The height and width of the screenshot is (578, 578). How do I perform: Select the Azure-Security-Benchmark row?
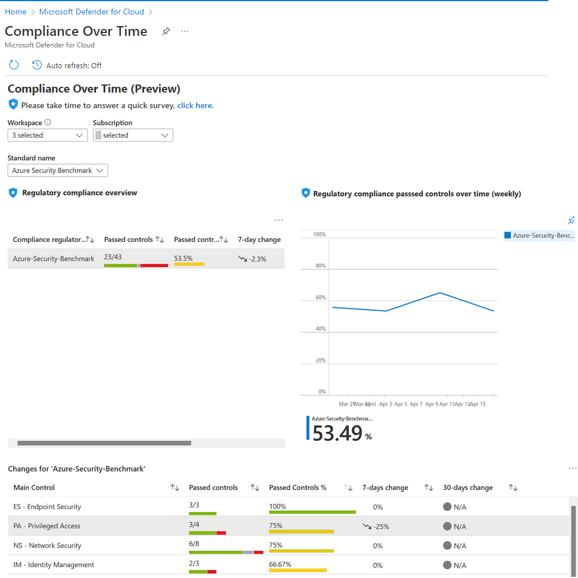pos(53,259)
